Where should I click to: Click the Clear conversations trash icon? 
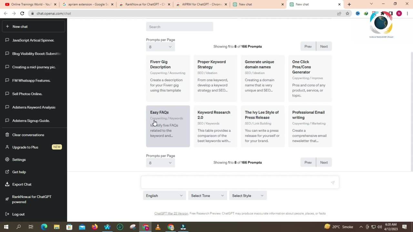point(7,135)
